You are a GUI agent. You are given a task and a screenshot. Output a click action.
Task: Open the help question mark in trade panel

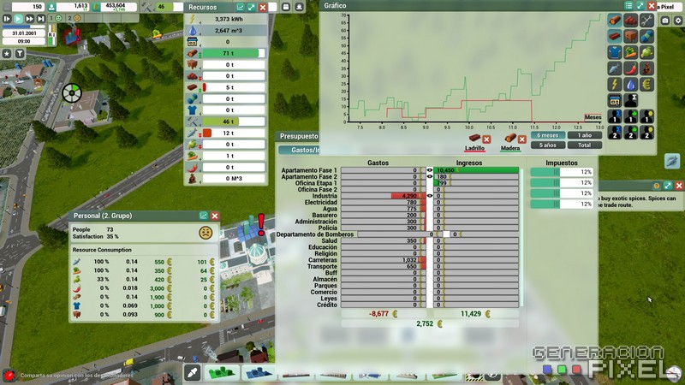coord(656,186)
